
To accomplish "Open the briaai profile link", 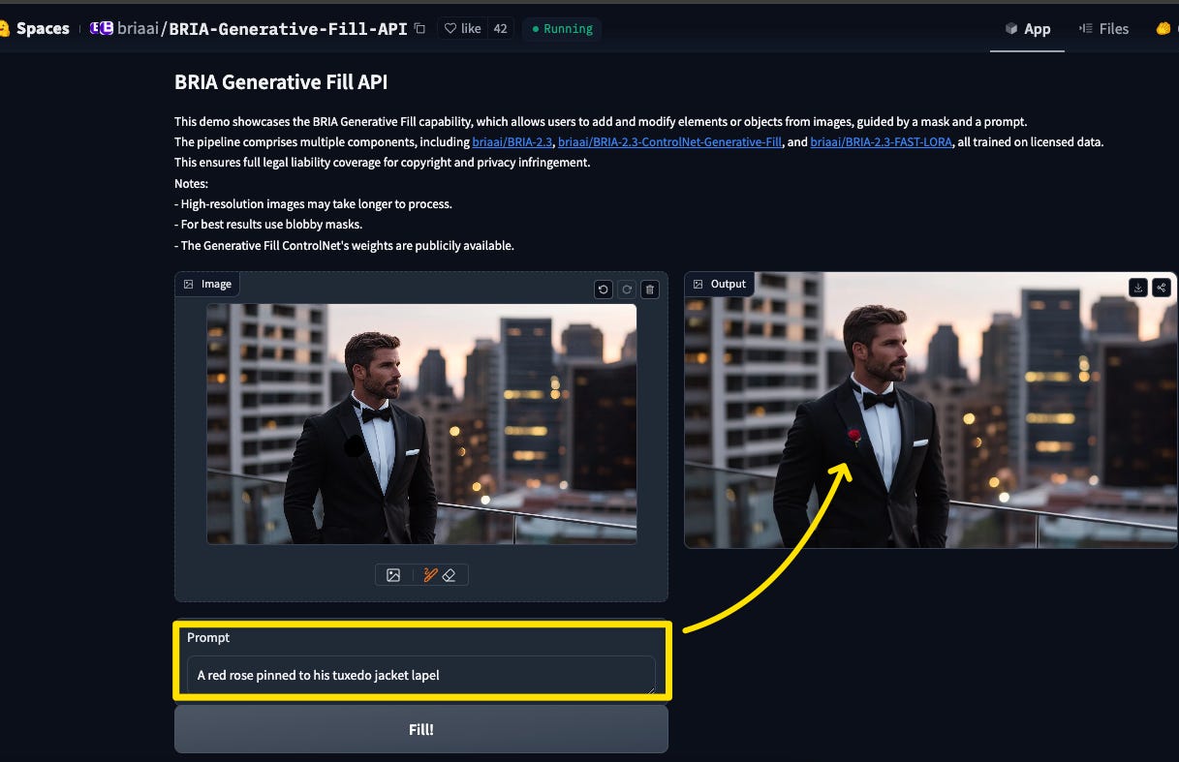I will click(140, 29).
